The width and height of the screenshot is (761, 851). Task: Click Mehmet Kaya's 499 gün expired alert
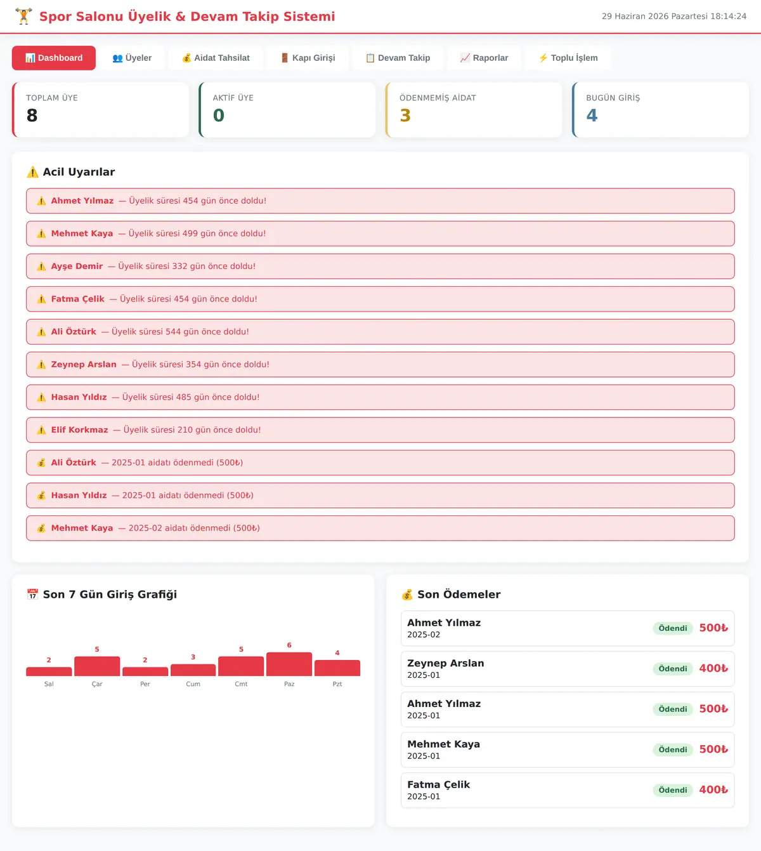click(x=380, y=234)
